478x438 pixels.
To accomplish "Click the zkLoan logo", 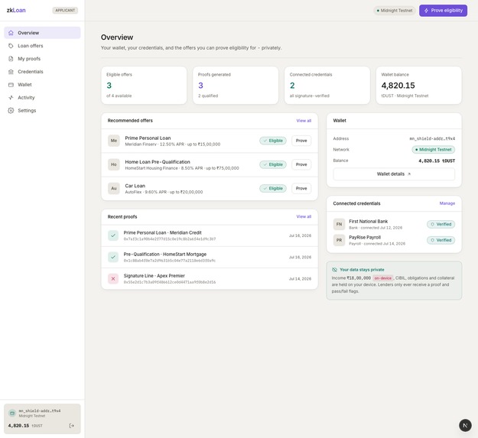I will tap(16, 11).
